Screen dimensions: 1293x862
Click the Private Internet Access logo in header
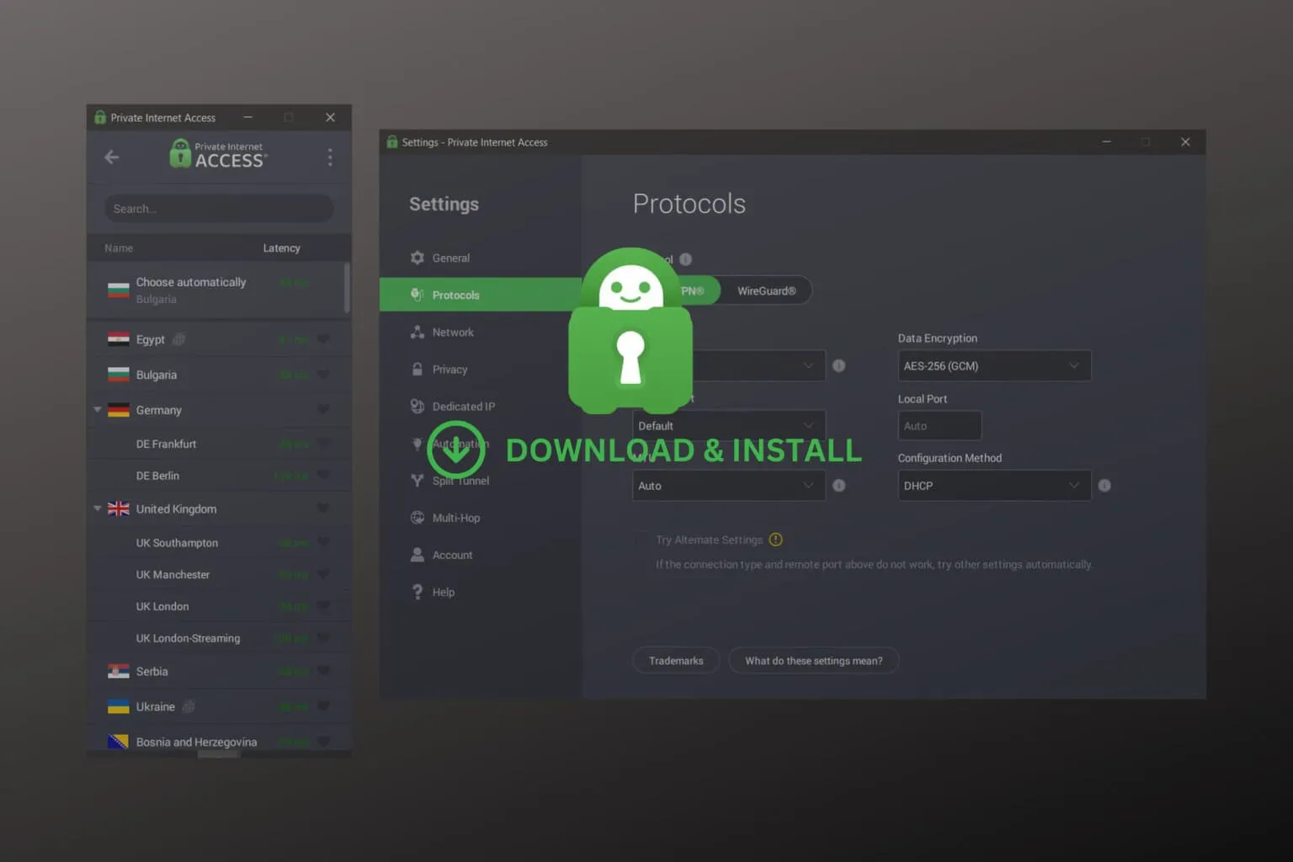pos(218,155)
